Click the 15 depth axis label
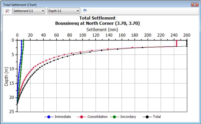The height and width of the screenshot is (124, 201). [11, 83]
